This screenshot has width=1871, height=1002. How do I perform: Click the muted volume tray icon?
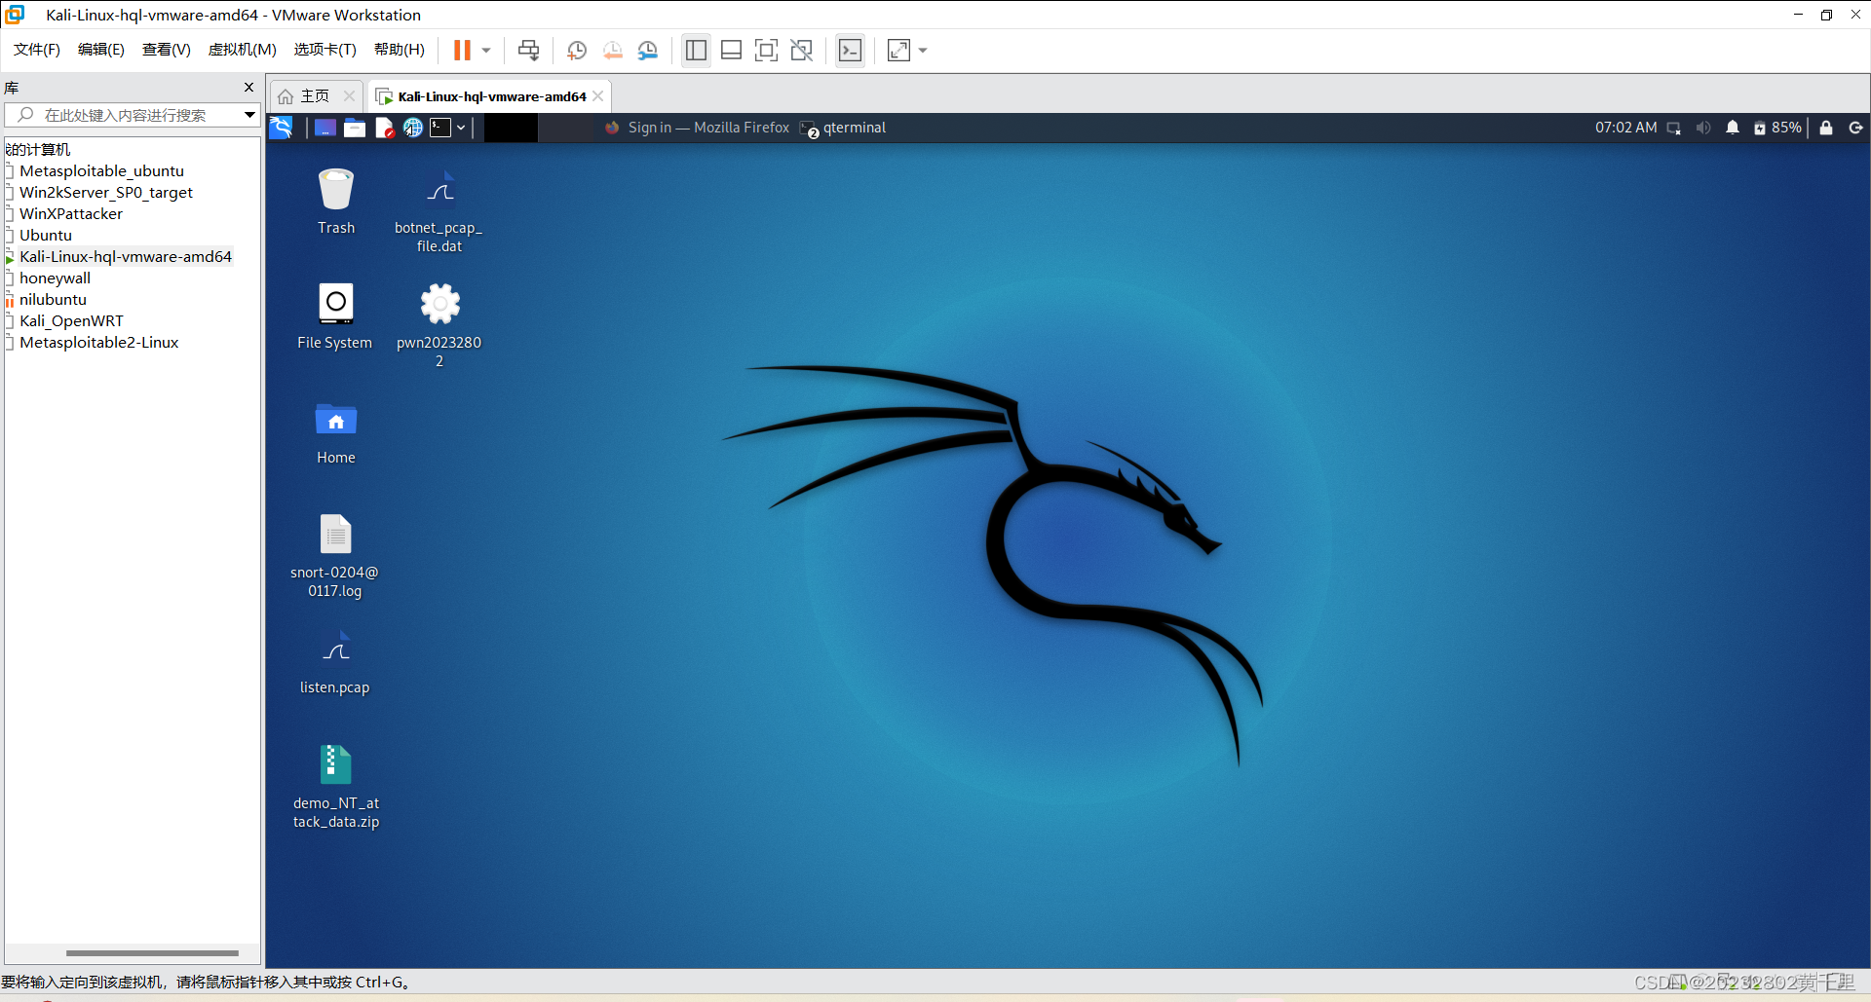[1703, 128]
